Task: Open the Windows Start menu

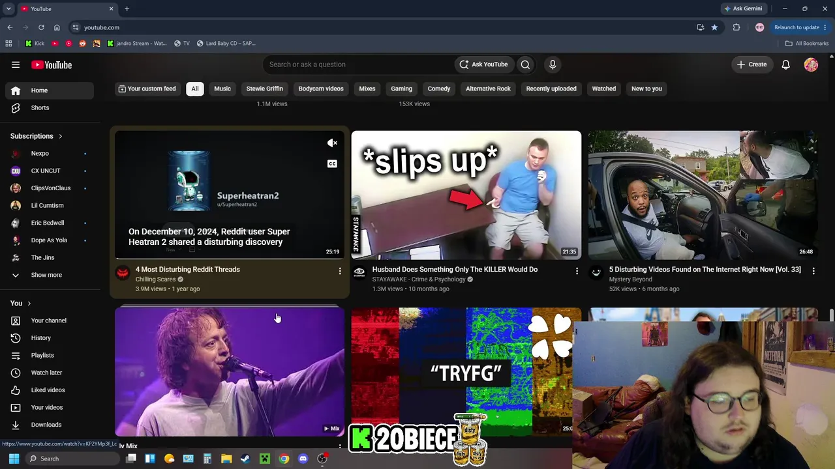Action: (14, 459)
